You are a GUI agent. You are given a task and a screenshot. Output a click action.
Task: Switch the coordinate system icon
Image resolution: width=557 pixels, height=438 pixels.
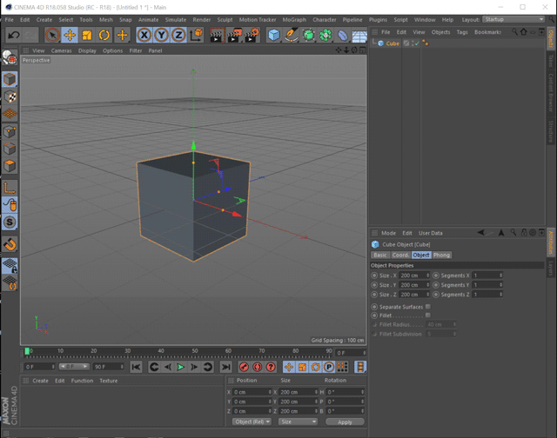(196, 35)
